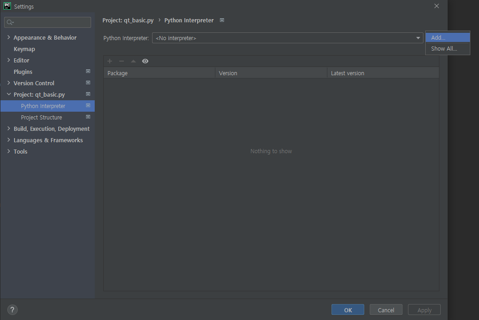Expand the Version Control section
Screen dimensions: 479x320
(9, 83)
